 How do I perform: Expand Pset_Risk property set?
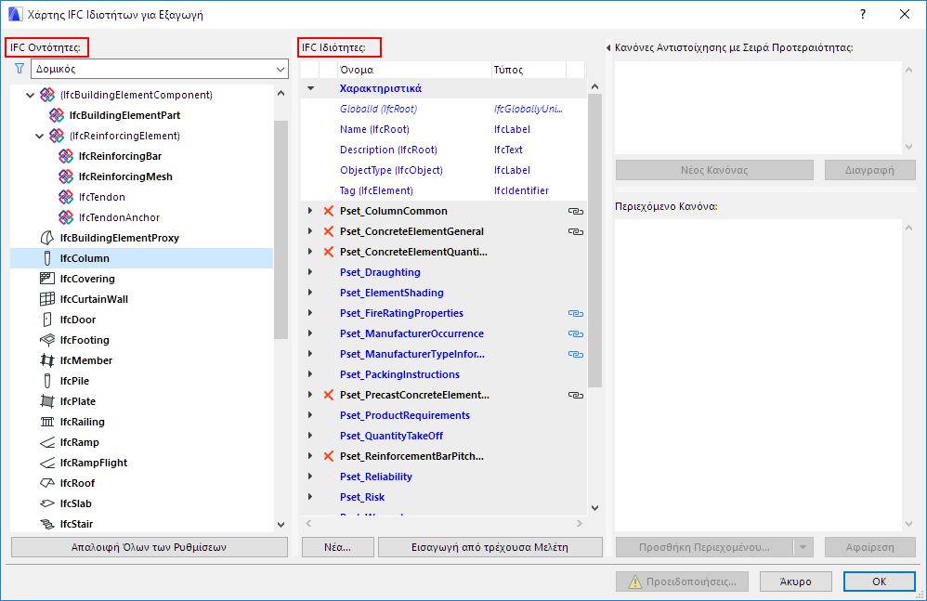point(310,497)
